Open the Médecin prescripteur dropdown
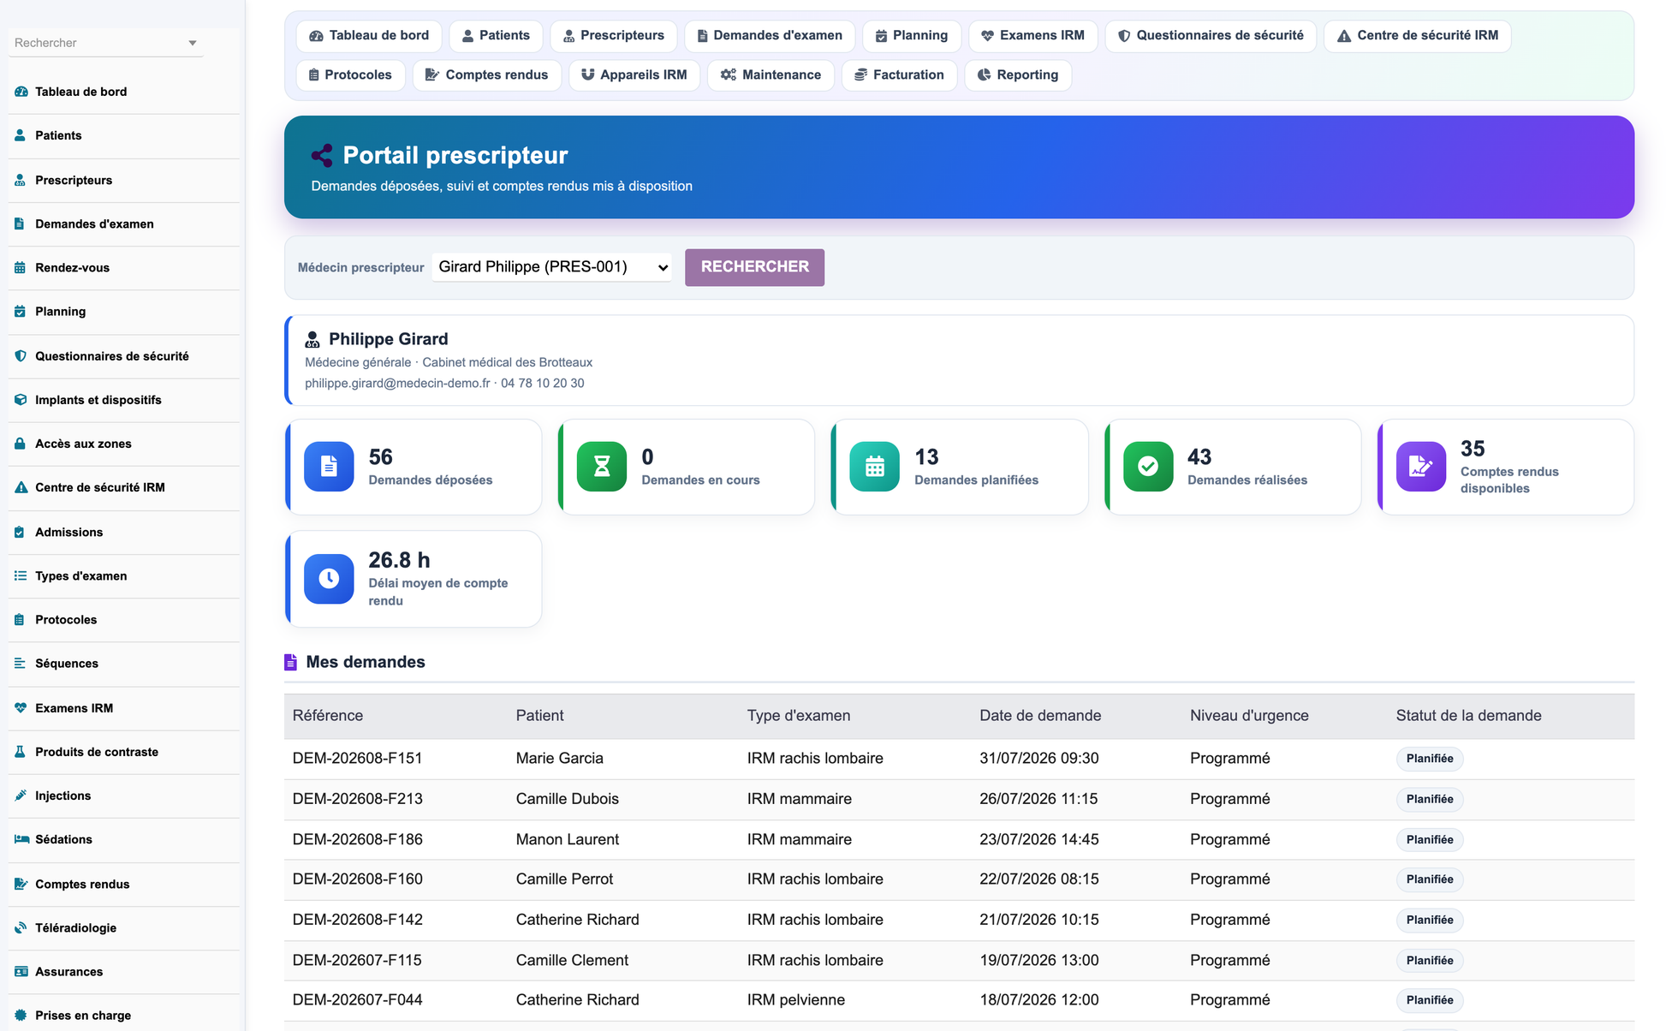This screenshot has width=1666, height=1031. click(552, 267)
